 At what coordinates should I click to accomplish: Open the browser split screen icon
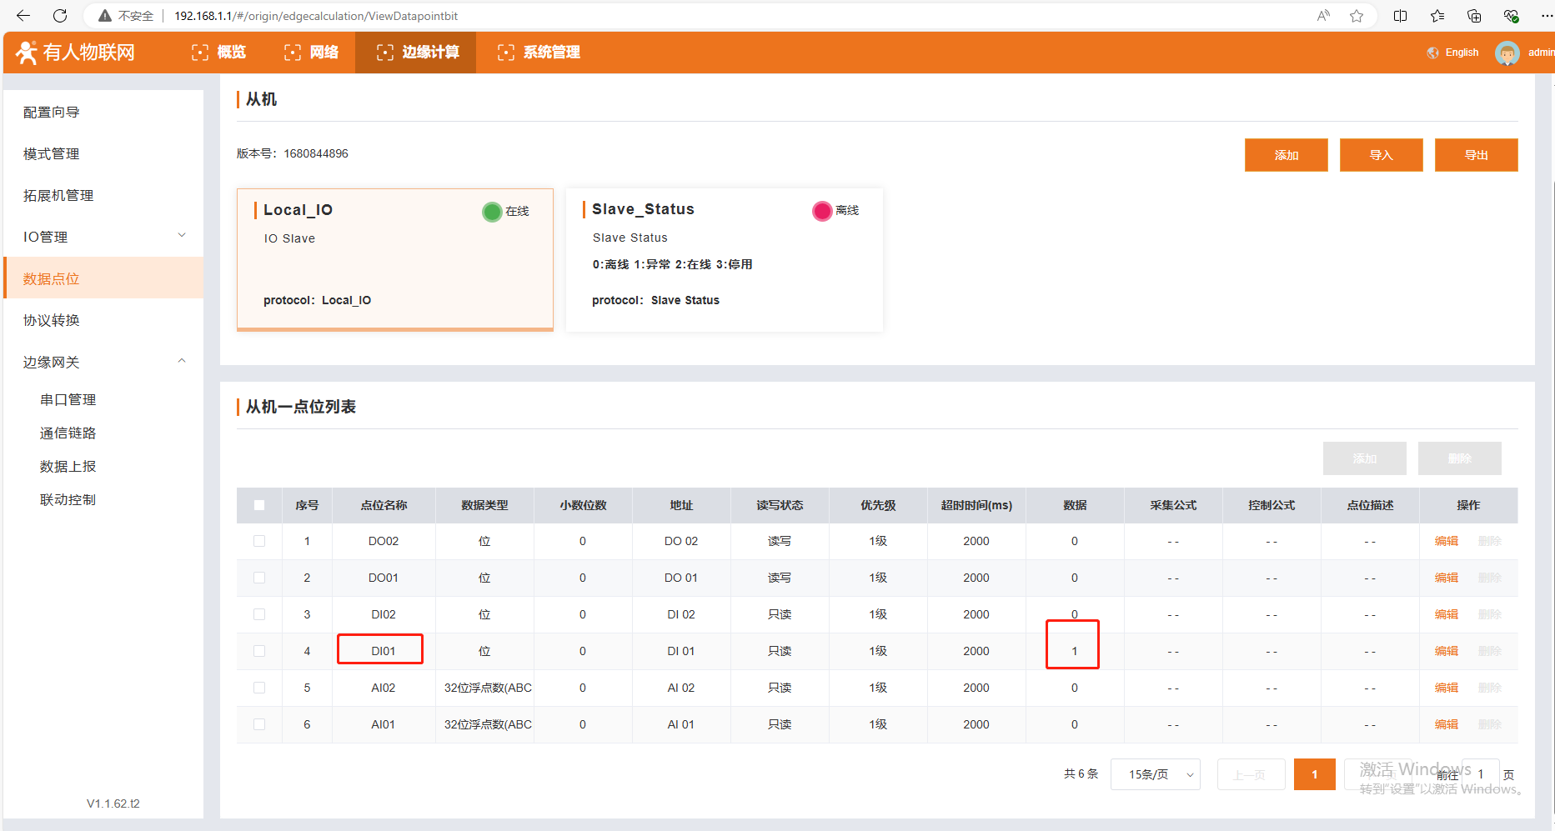click(x=1400, y=16)
